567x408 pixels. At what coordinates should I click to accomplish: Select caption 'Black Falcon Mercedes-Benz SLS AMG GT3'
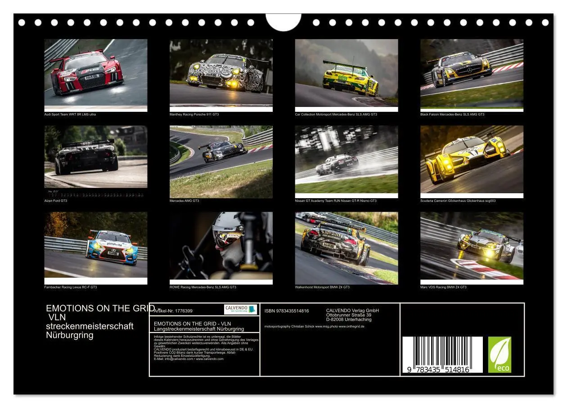pos(452,115)
